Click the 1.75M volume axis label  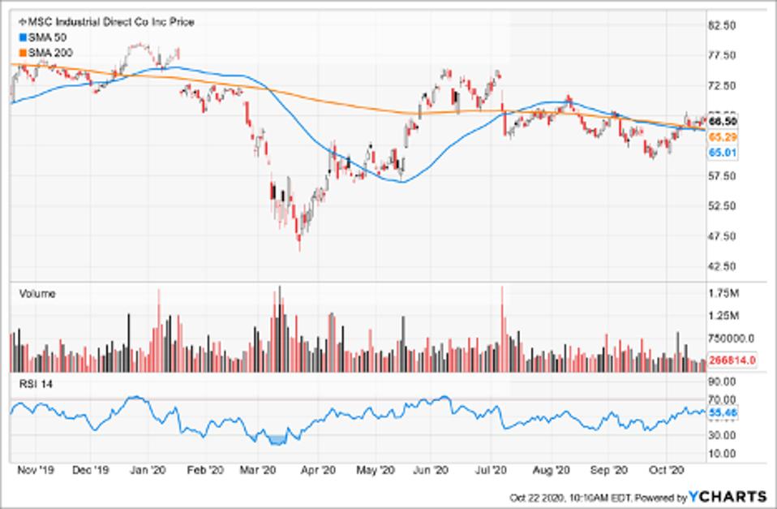[724, 294]
